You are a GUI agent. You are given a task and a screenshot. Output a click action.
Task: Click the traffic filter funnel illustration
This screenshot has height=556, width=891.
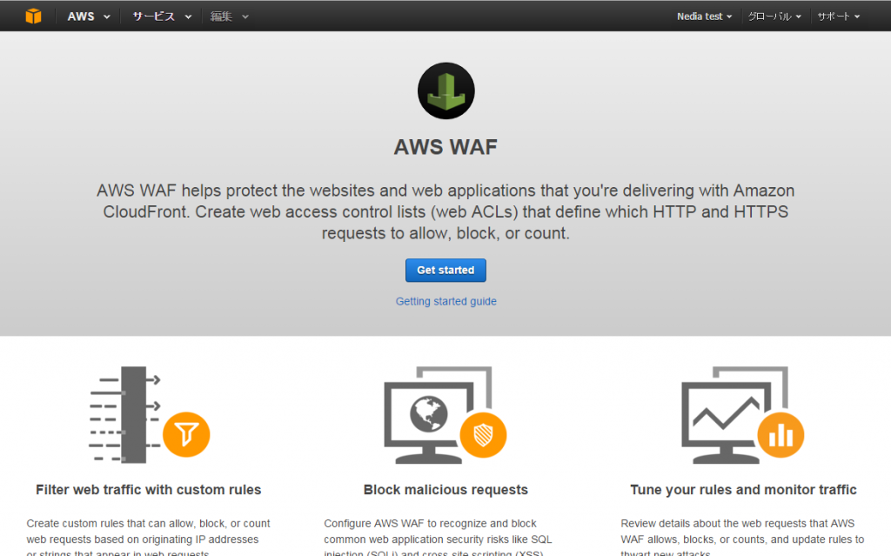coord(150,414)
